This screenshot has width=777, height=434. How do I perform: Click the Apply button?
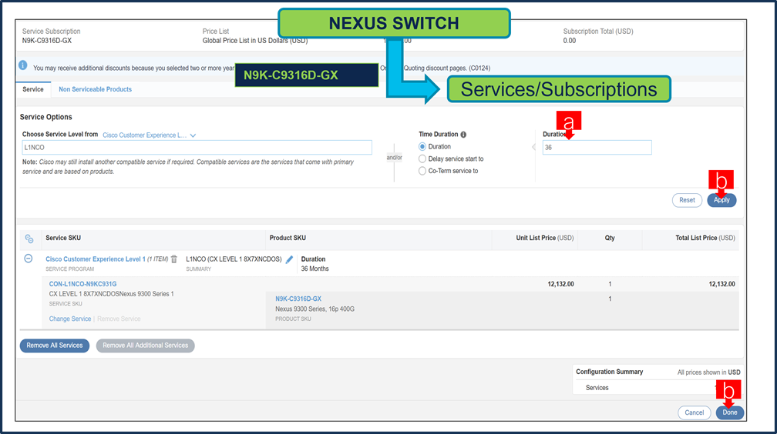721,200
